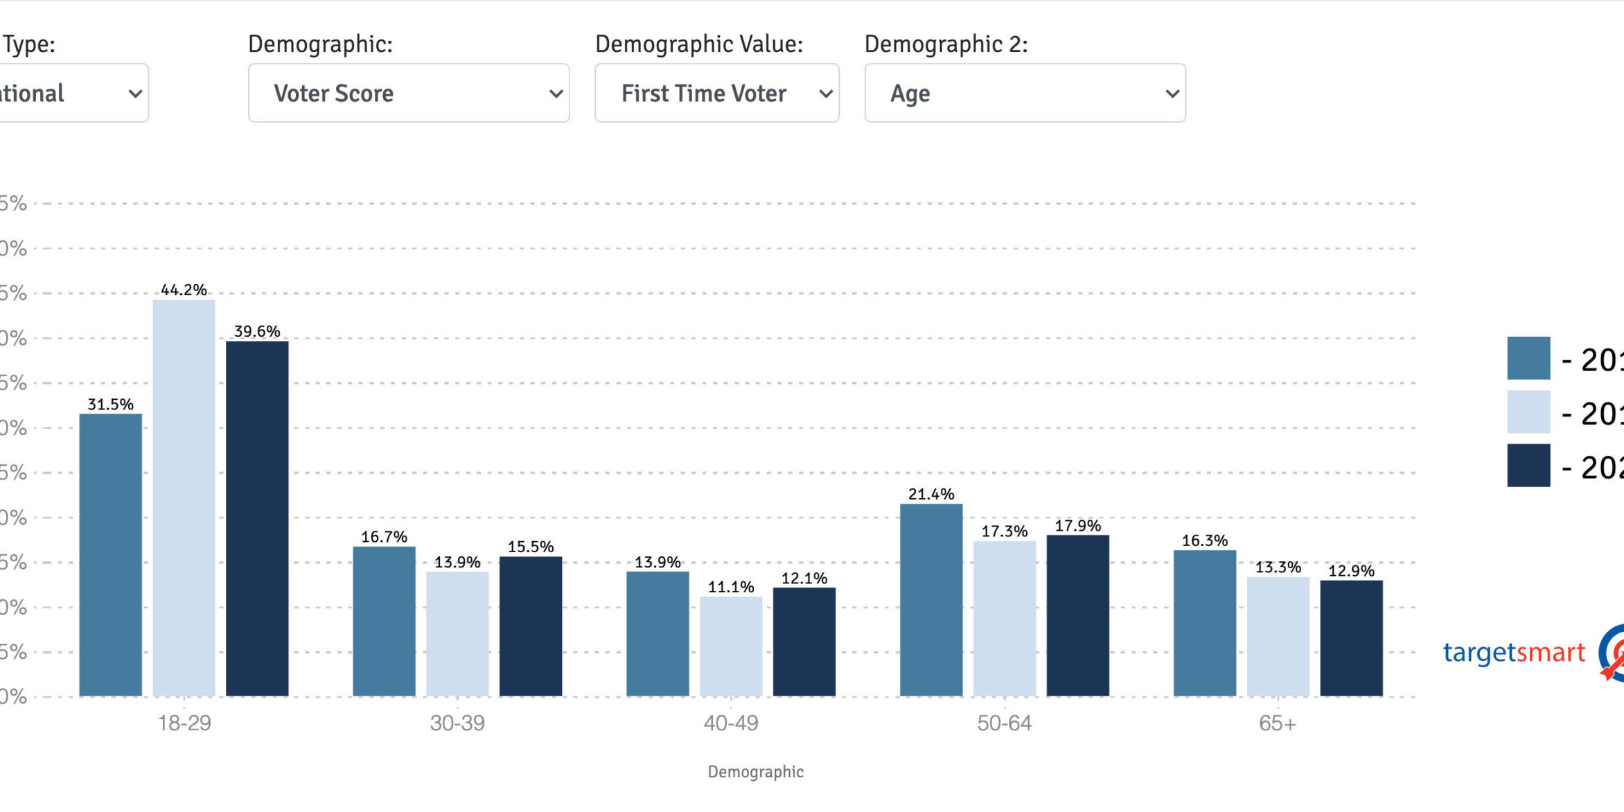Image resolution: width=1624 pixels, height=812 pixels.
Task: Click the chevron on the Voter Score dropdown
Action: (556, 93)
